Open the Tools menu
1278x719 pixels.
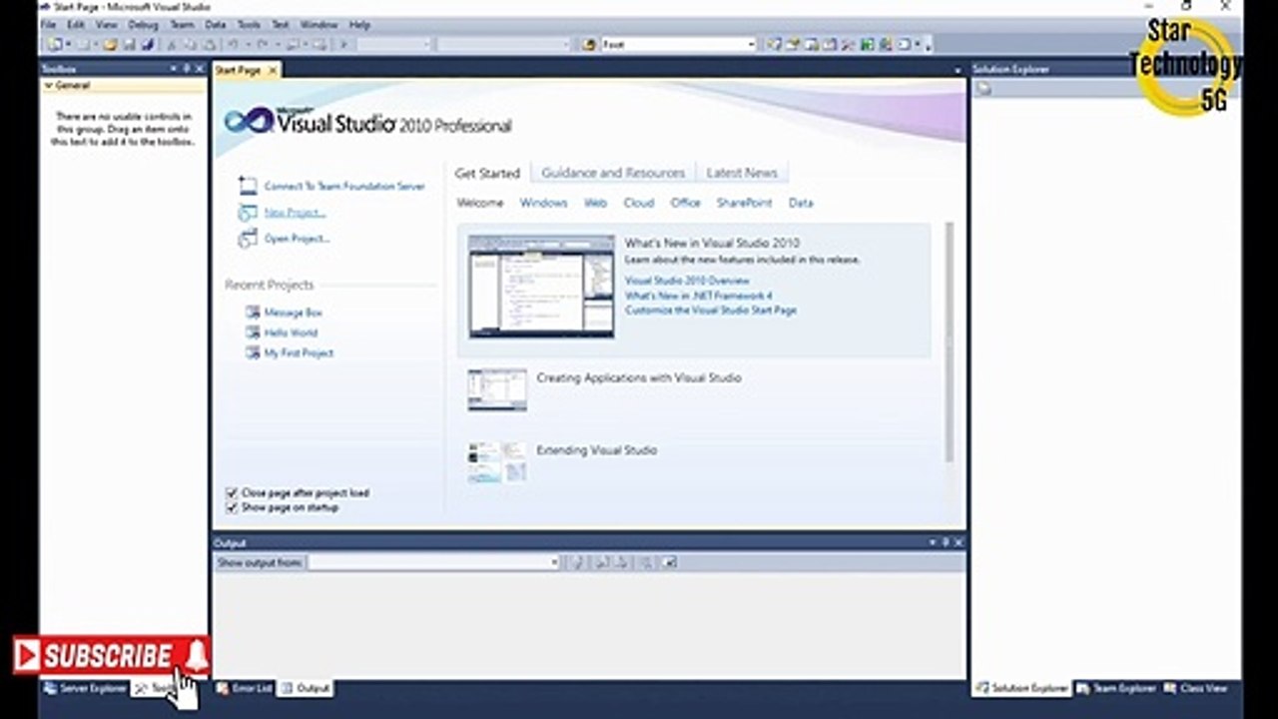(x=249, y=24)
